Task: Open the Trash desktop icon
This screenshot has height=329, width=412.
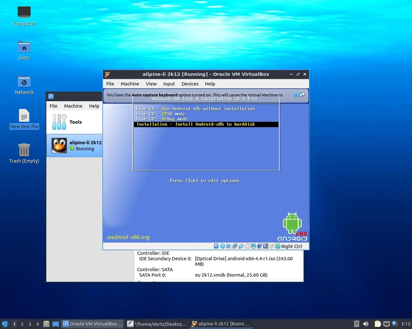Action: pyautogui.click(x=24, y=154)
